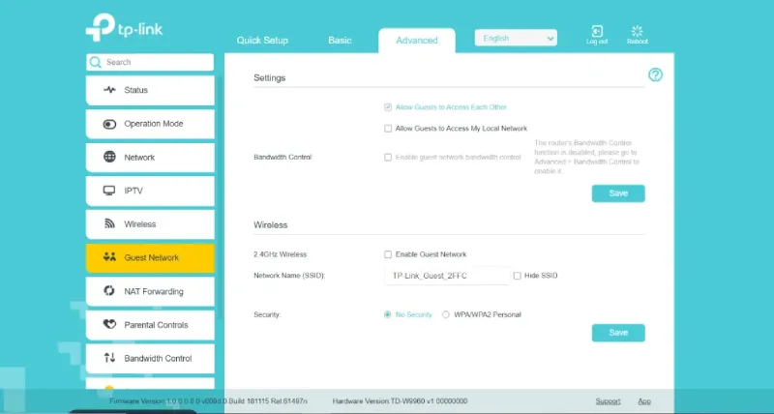Viewport: 774px width, 414px height.
Task: Click the Wireless signal icon
Action: [x=109, y=224]
